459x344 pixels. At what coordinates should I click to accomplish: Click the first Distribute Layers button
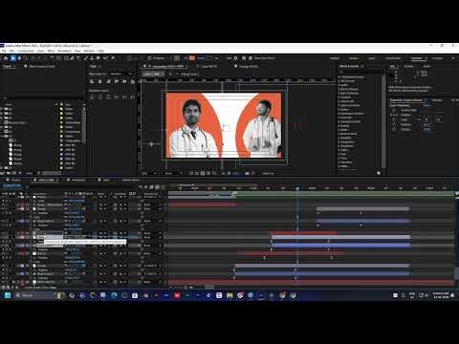click(x=92, y=97)
